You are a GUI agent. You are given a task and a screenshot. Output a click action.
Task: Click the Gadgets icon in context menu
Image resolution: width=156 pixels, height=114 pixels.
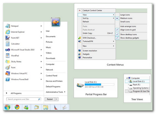(x=80, y=54)
